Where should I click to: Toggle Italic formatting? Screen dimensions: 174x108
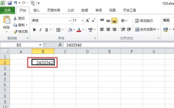point(40,30)
